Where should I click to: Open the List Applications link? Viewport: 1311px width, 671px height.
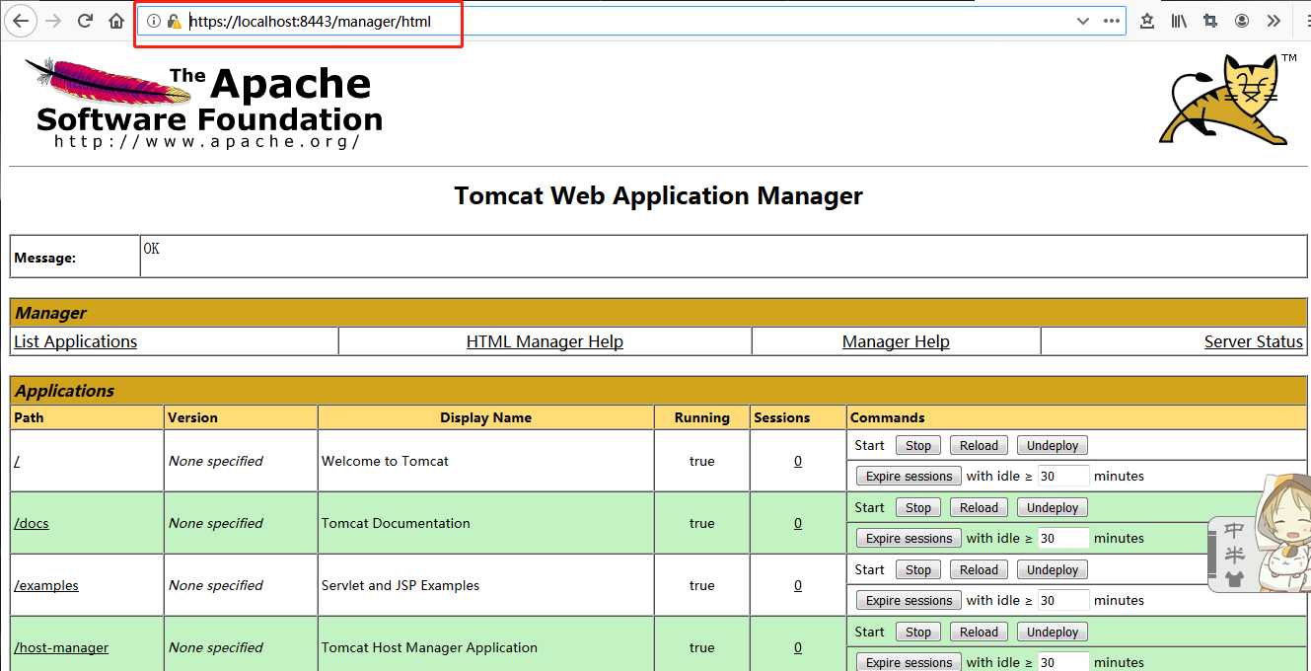pos(75,341)
